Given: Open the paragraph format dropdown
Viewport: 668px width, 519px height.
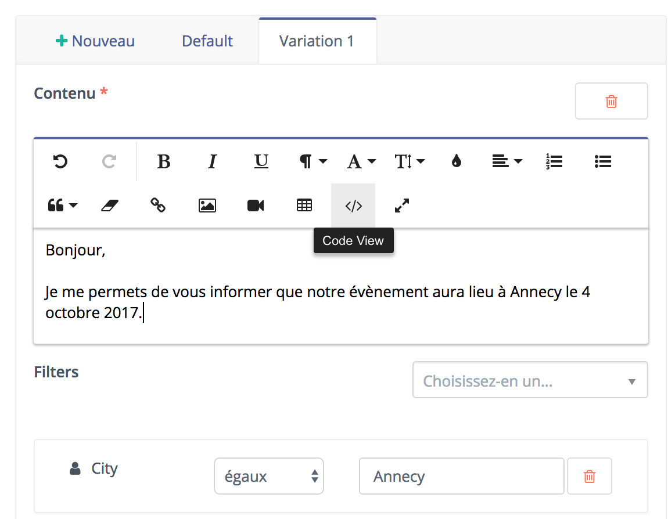Looking at the screenshot, I should click(313, 162).
